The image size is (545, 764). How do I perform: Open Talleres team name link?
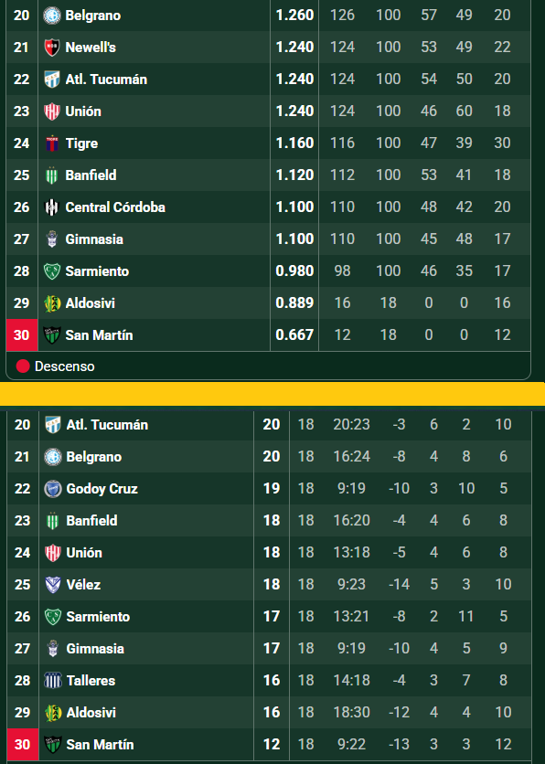point(91,680)
